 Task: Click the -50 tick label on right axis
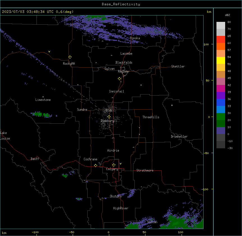[x=206, y=153]
